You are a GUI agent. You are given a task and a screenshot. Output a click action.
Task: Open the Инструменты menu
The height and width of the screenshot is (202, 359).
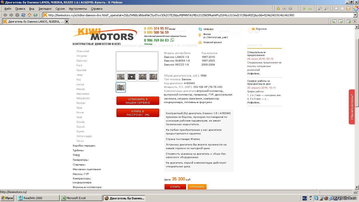tap(78, 9)
